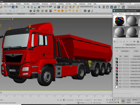Switch to Populate ribbon tab
140x105 pixels.
32,14
